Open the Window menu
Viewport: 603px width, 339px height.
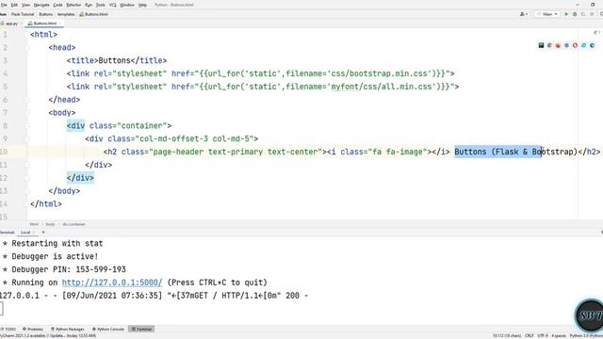tap(127, 5)
